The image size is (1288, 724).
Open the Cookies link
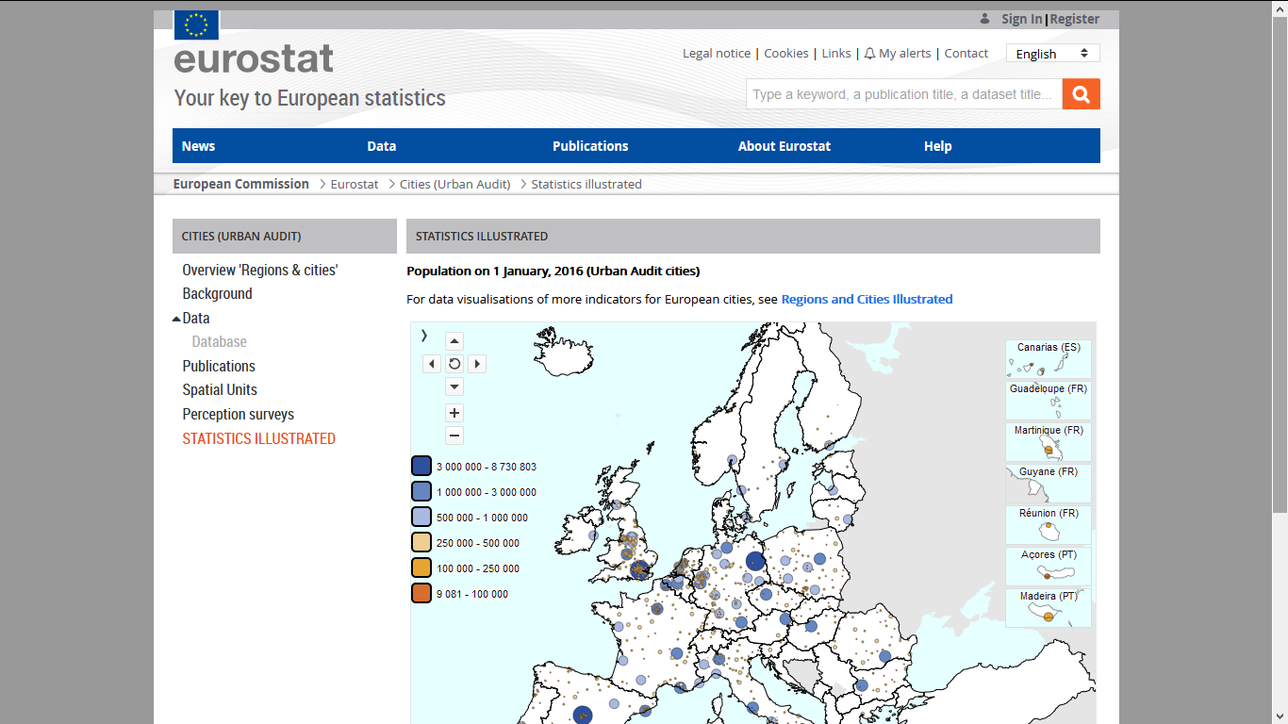[786, 54]
